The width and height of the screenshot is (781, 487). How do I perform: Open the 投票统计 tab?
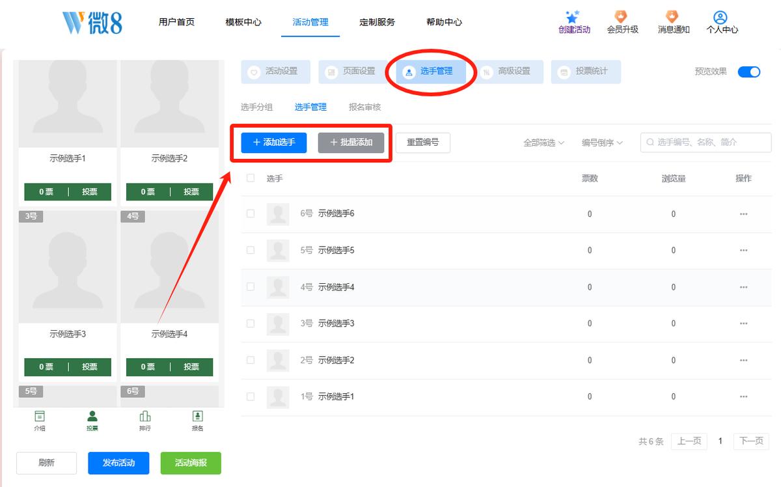pos(586,72)
